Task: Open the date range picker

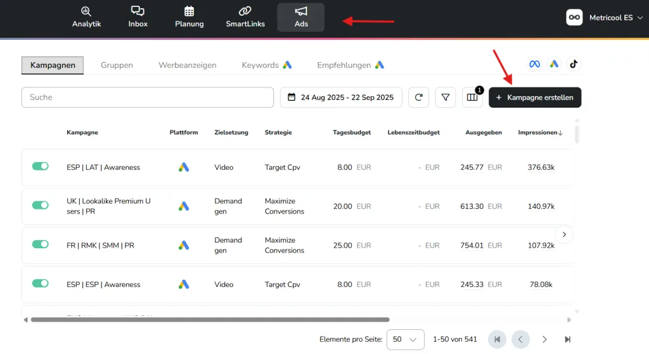Action: 341,98
